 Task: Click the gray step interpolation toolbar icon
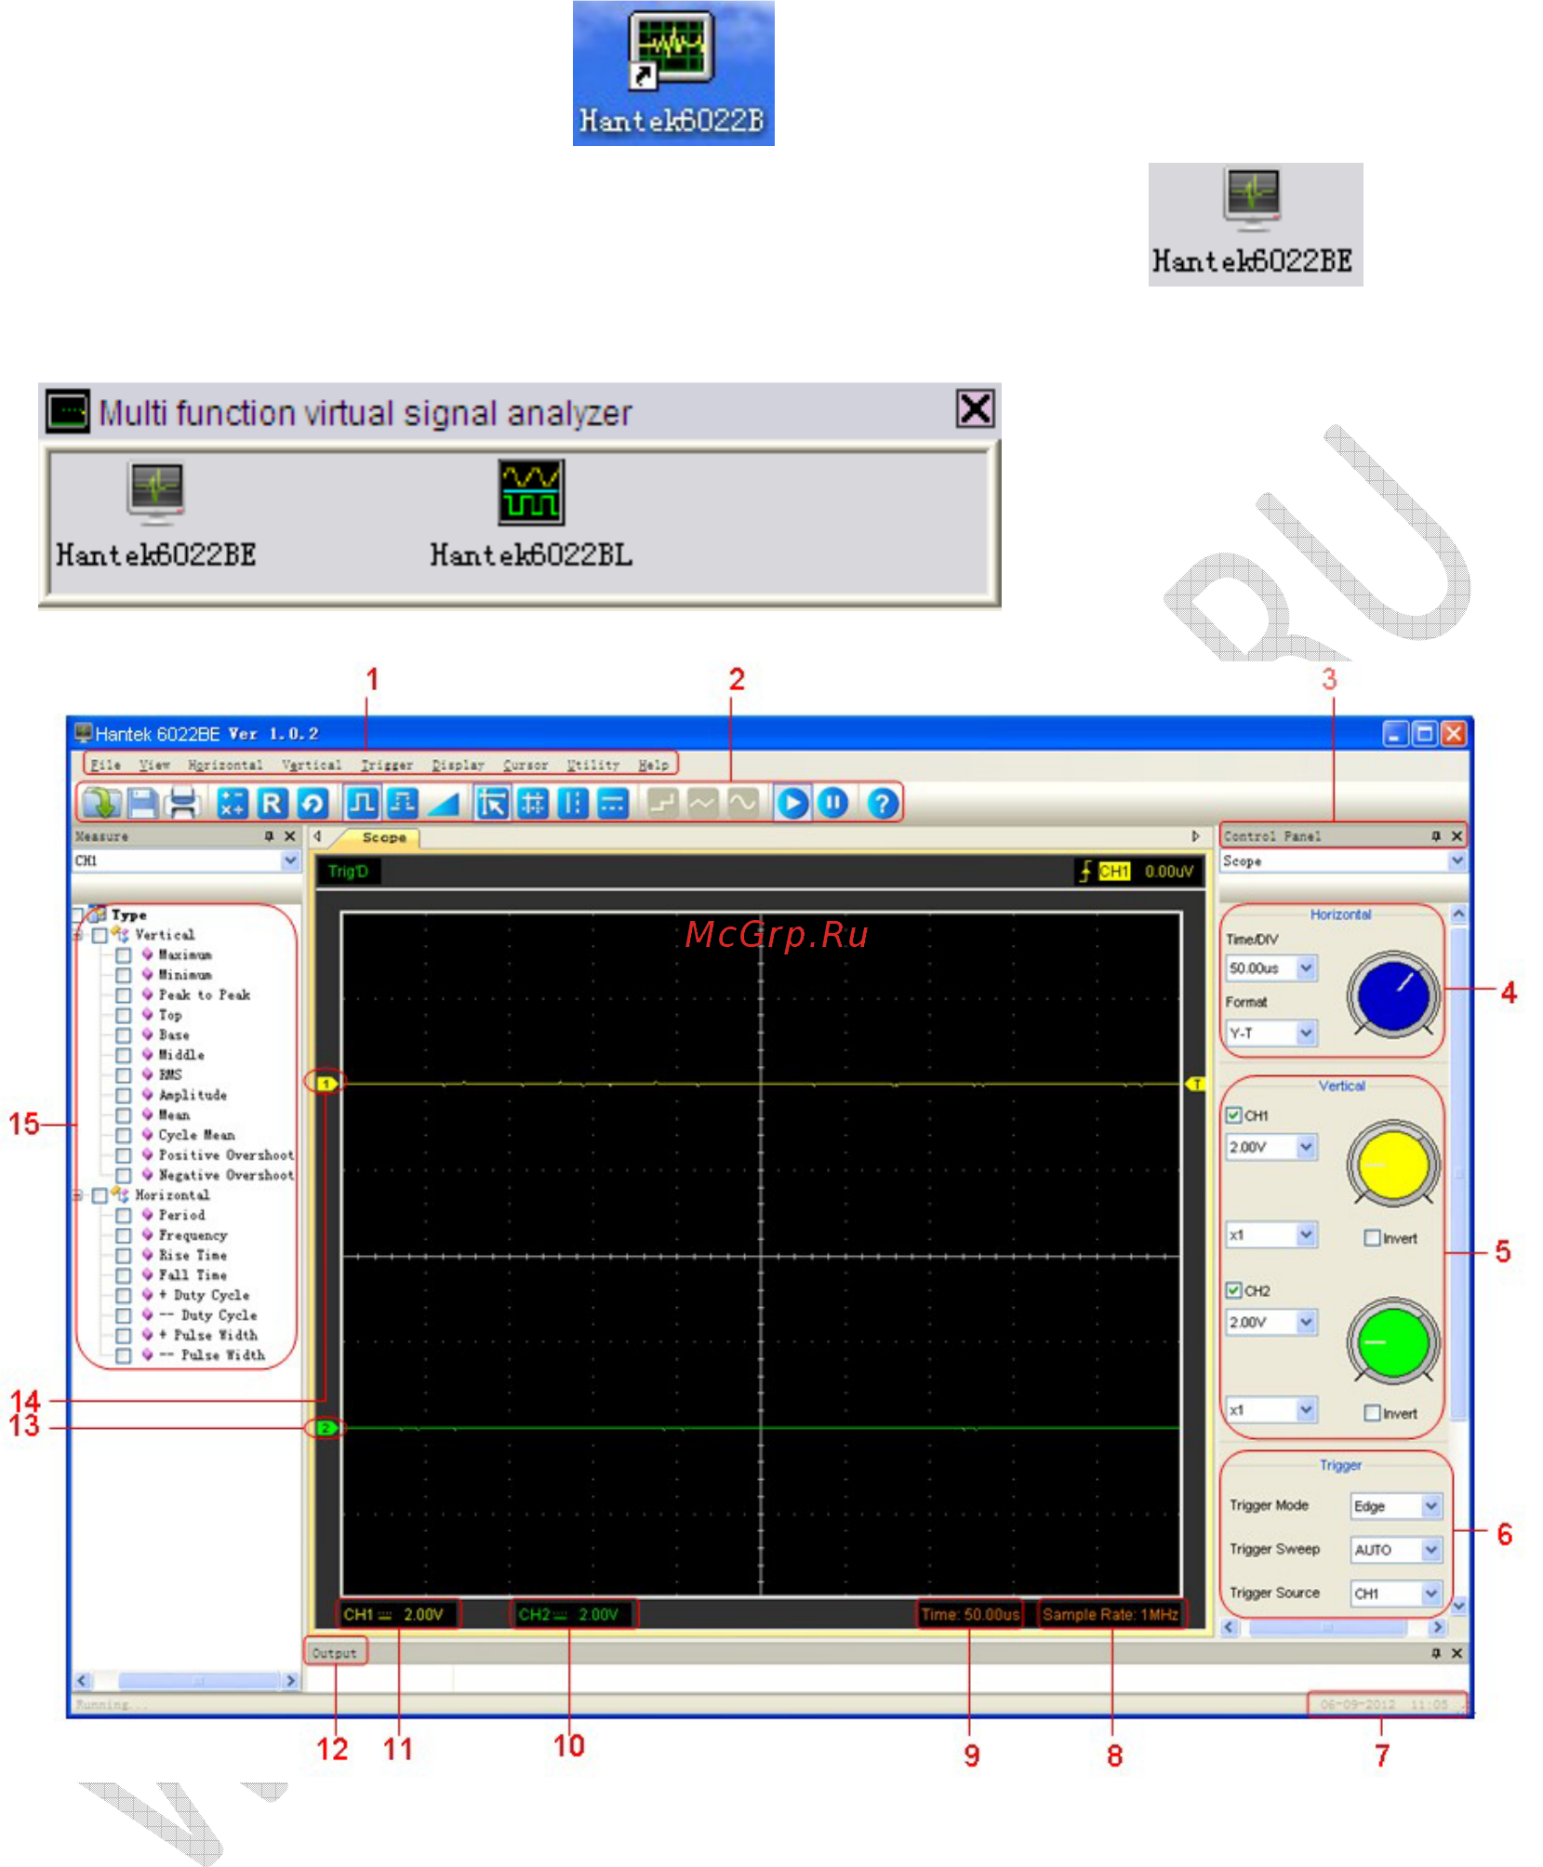662,804
